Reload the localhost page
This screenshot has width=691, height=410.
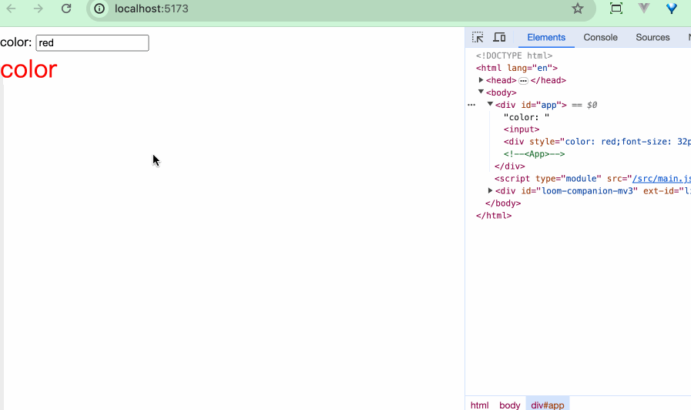pos(66,8)
